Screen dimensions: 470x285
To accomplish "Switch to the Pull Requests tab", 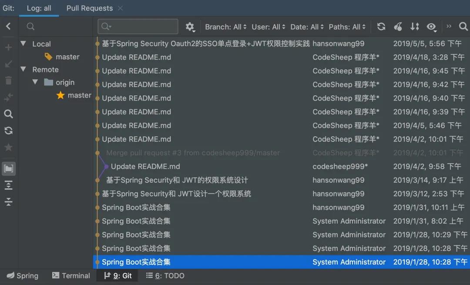I will tap(90, 8).
